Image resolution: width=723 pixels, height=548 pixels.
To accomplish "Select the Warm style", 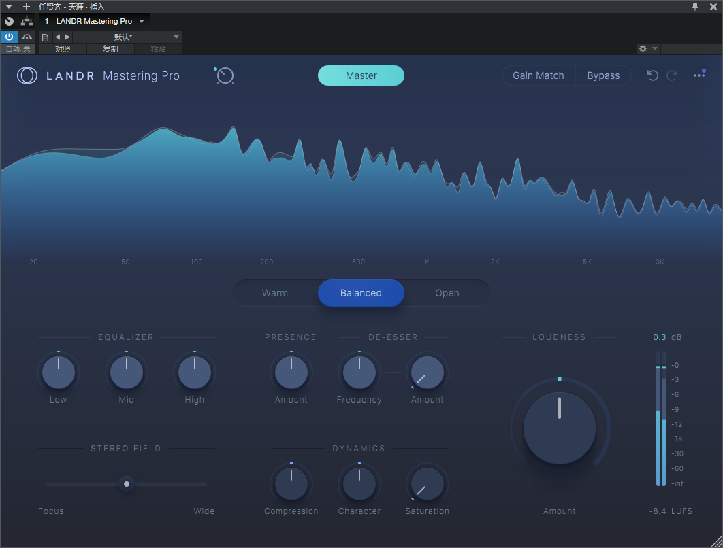I will tap(275, 293).
